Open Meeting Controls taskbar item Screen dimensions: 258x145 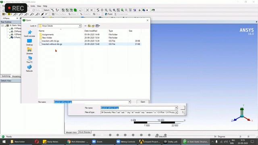[126, 141]
